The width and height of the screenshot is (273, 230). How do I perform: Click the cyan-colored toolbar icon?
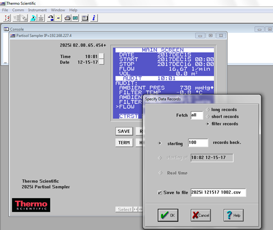(33, 18)
